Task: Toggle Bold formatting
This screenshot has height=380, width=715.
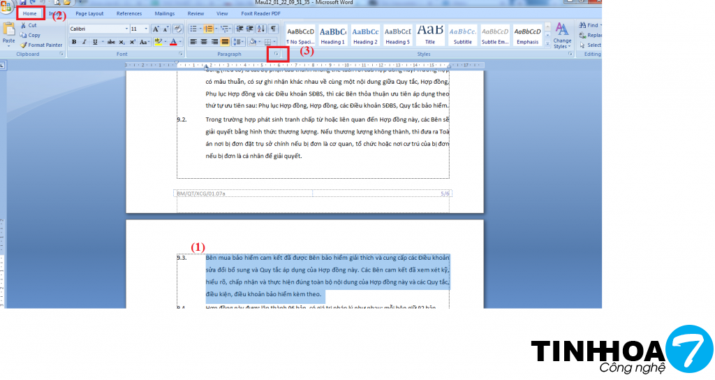Action: point(74,42)
